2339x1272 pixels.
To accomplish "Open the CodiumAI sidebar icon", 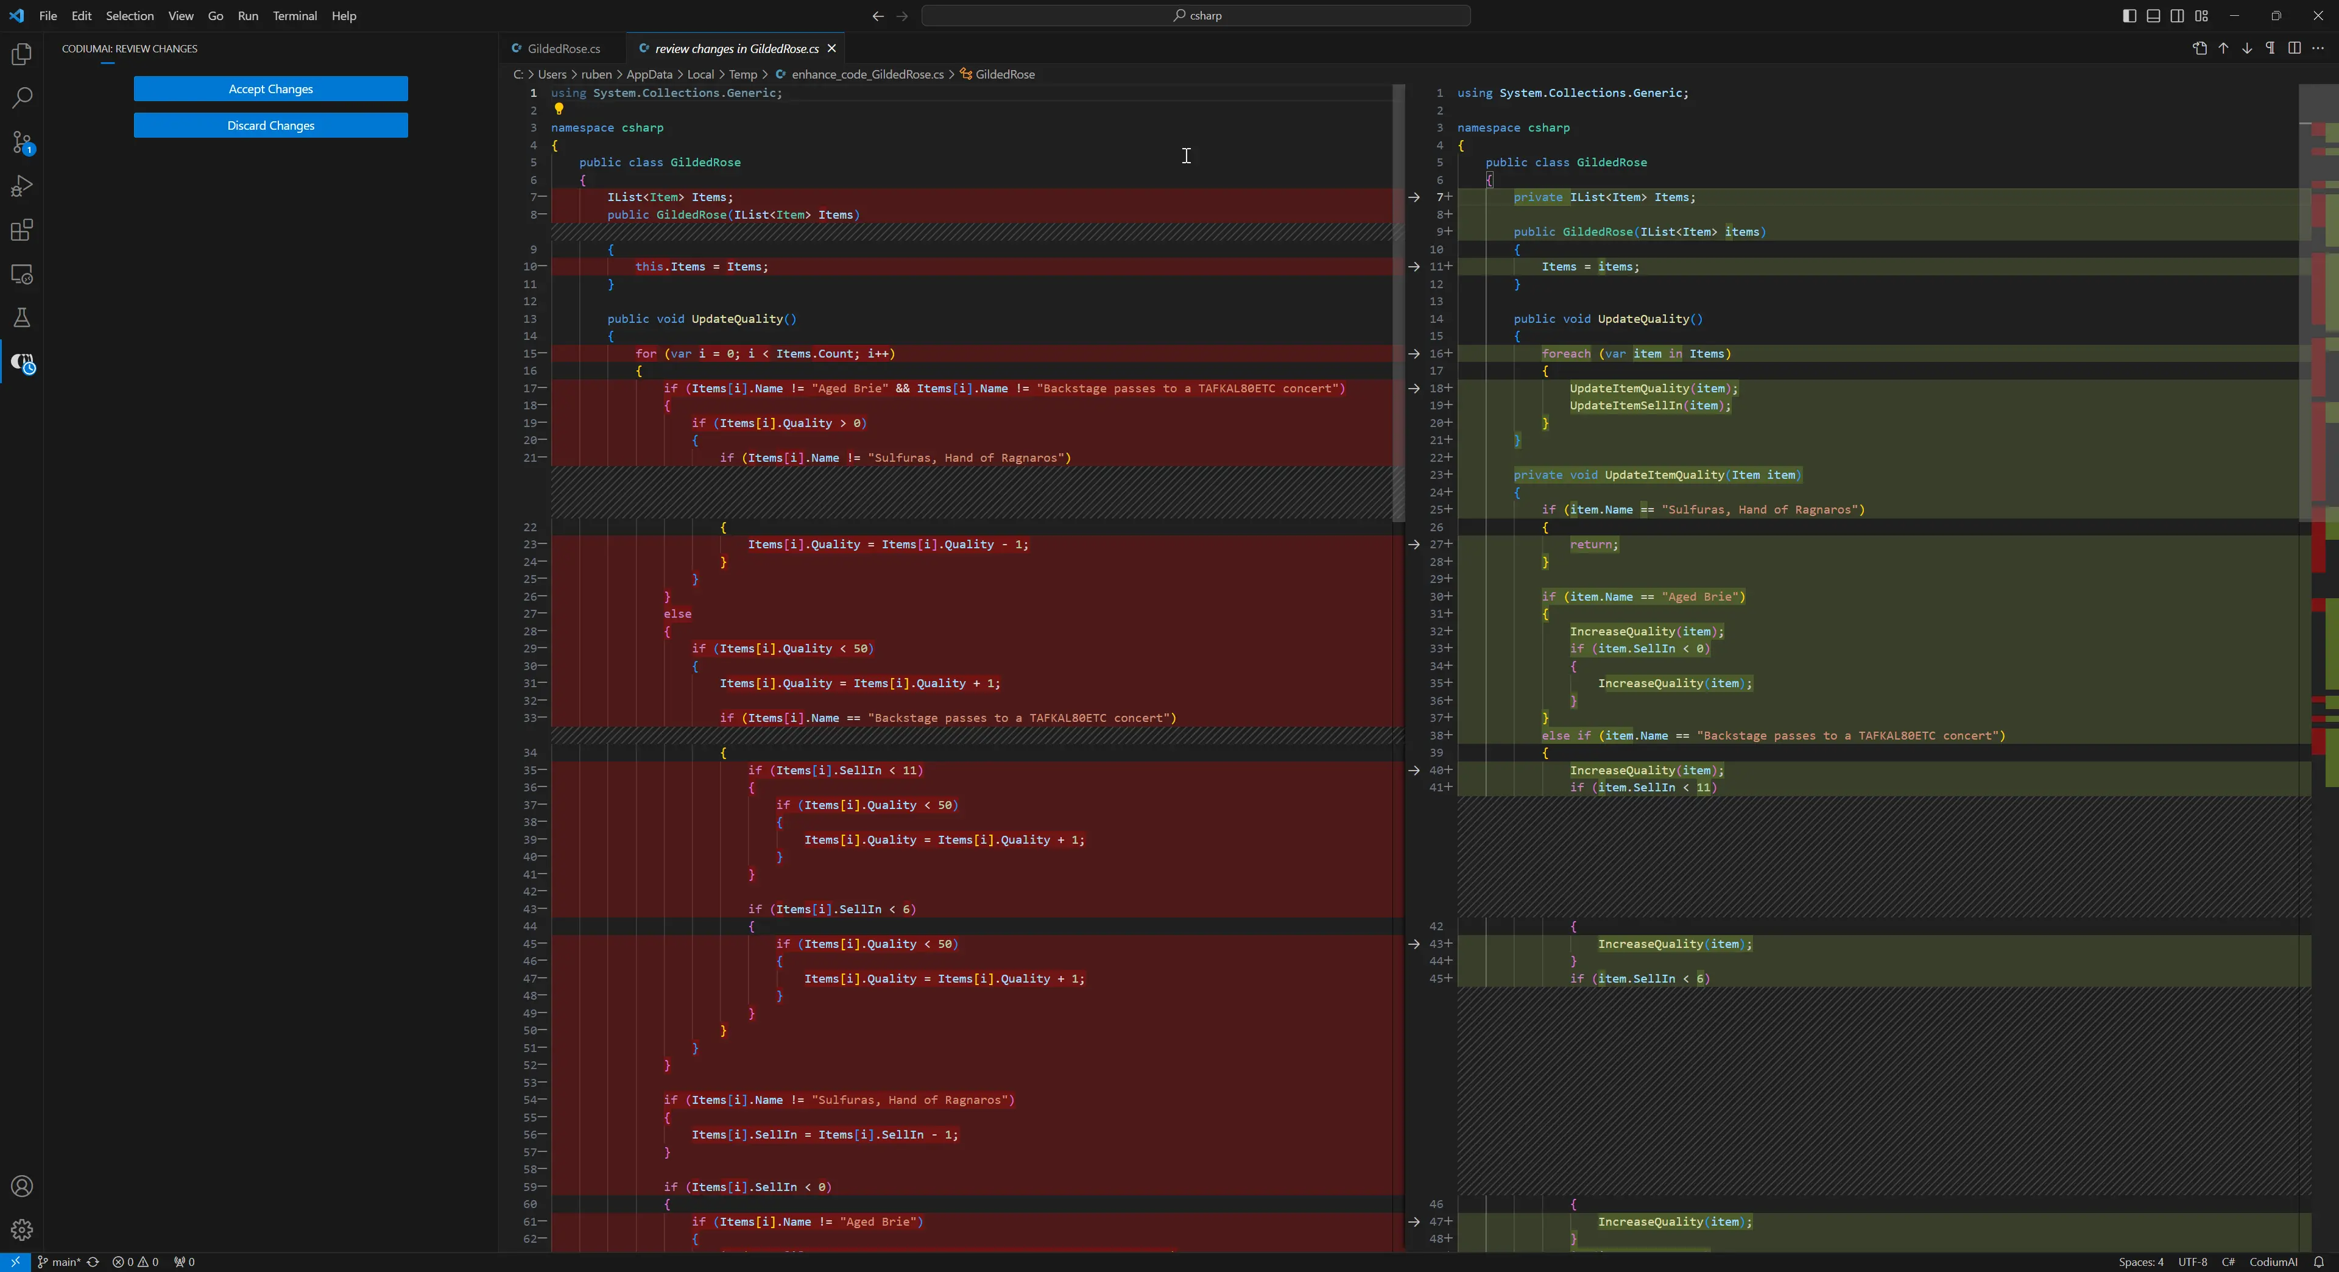I will coord(22,363).
